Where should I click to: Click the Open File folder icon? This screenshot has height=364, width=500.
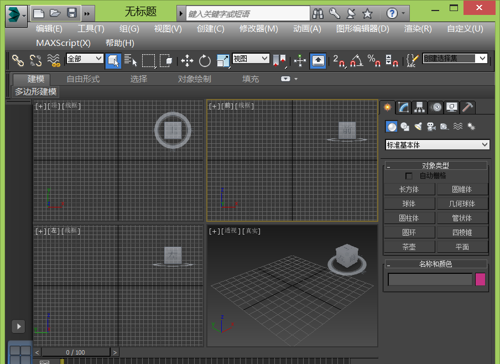[x=55, y=13]
